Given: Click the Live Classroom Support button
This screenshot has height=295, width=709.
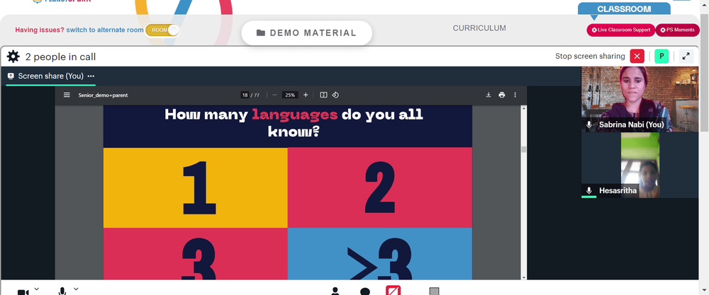Looking at the screenshot, I should pos(621,30).
